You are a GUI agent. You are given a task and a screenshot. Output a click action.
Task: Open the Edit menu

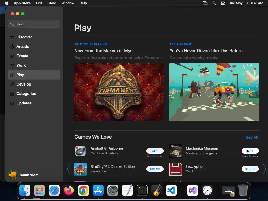tap(39, 3)
